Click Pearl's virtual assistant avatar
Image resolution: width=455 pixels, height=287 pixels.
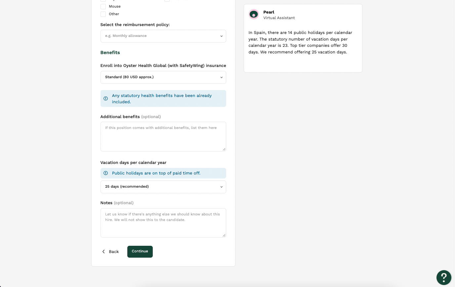[x=254, y=14]
